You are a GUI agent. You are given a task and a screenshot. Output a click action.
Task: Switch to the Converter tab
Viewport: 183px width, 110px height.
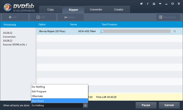(x=96, y=10)
